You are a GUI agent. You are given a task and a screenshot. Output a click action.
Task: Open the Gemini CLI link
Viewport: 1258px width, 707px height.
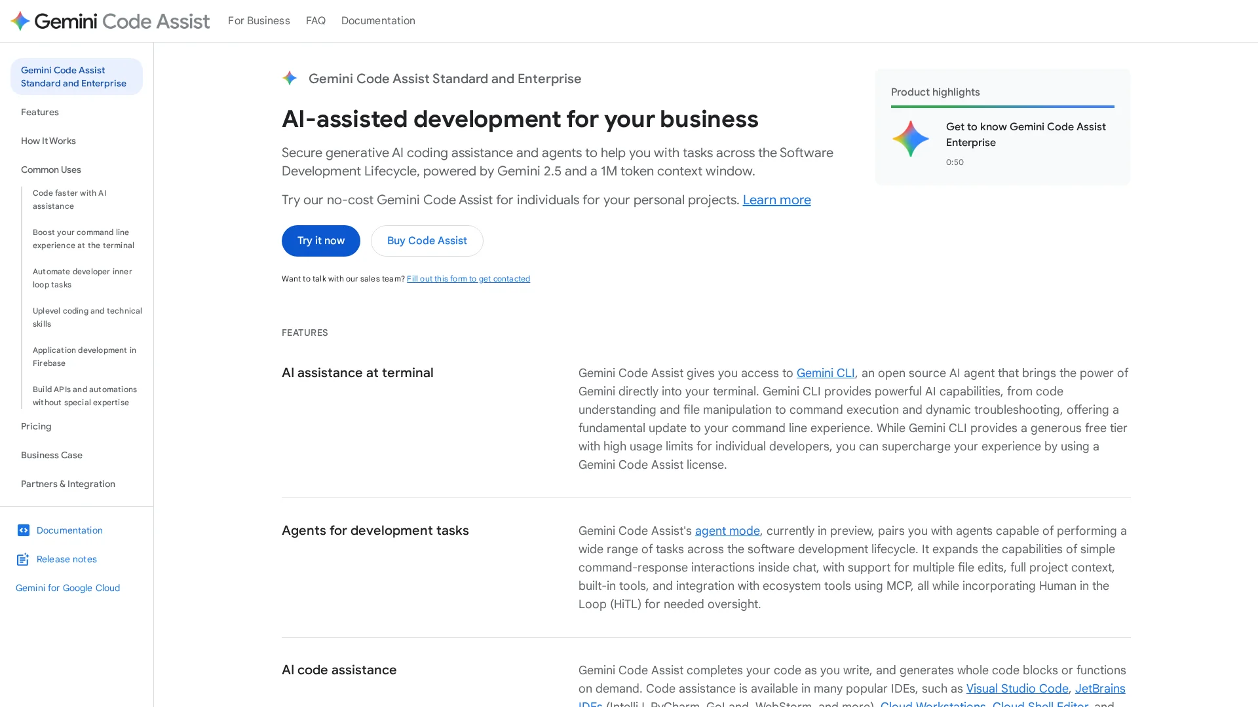point(825,373)
